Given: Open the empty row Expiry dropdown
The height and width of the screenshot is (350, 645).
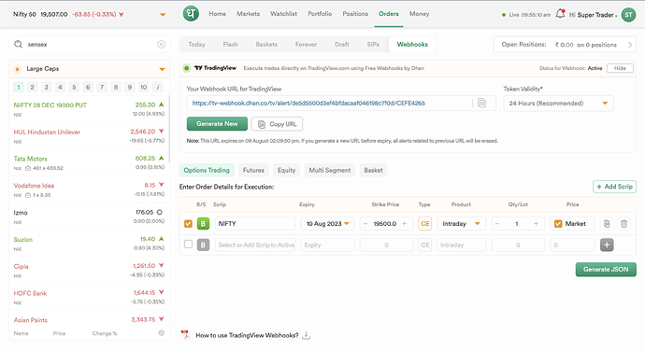Looking at the screenshot, I should click(x=327, y=245).
